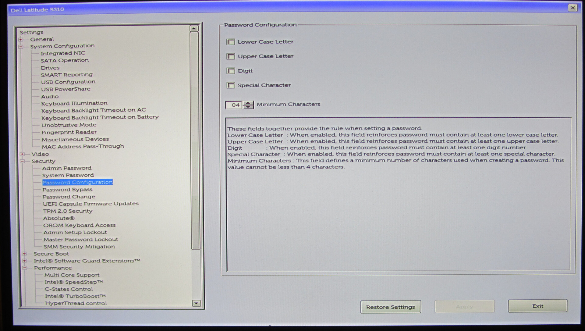Expand the Secure Boot node
This screenshot has height=331, width=585.
pyautogui.click(x=24, y=254)
